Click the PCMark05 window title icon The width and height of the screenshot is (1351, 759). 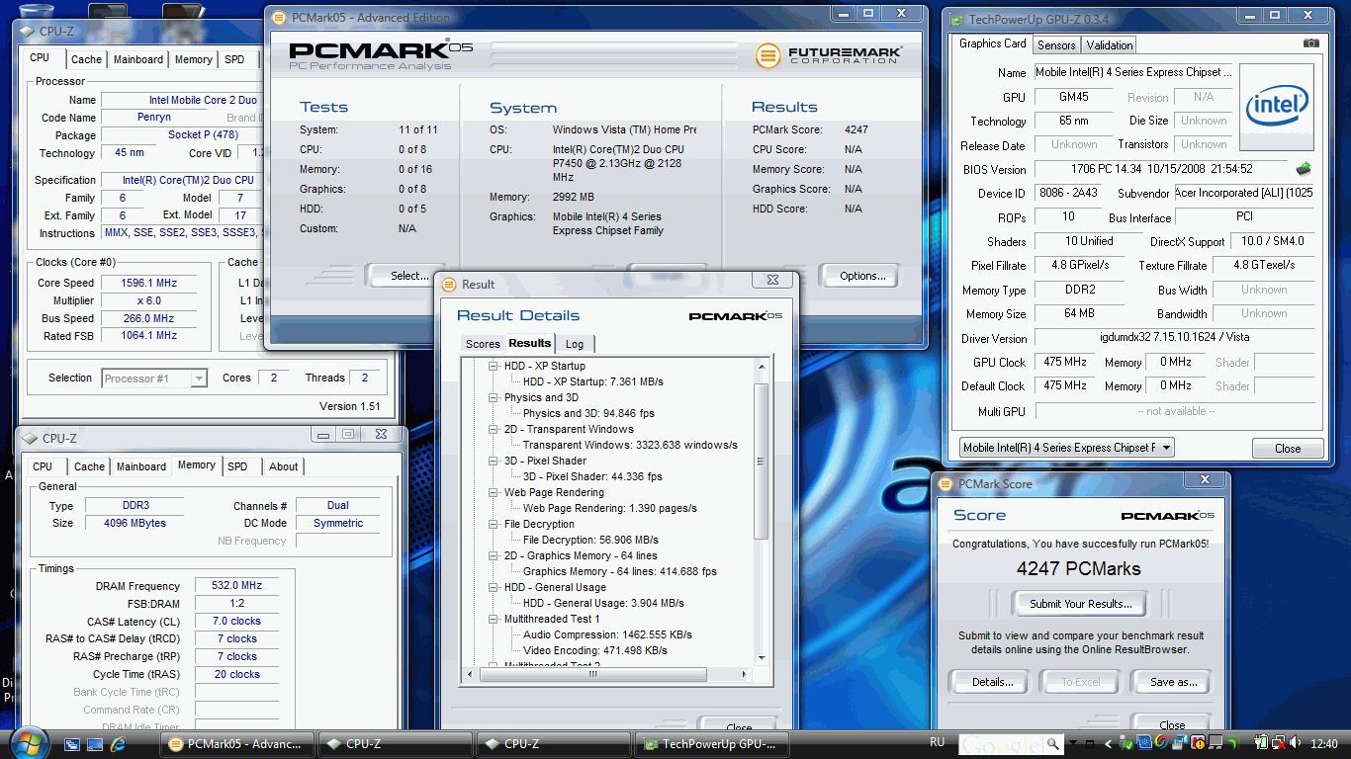point(277,18)
